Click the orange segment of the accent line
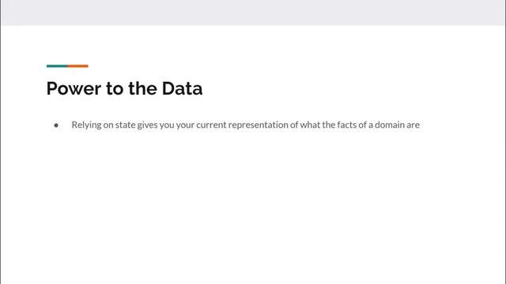This screenshot has width=506, height=284. tap(78, 66)
